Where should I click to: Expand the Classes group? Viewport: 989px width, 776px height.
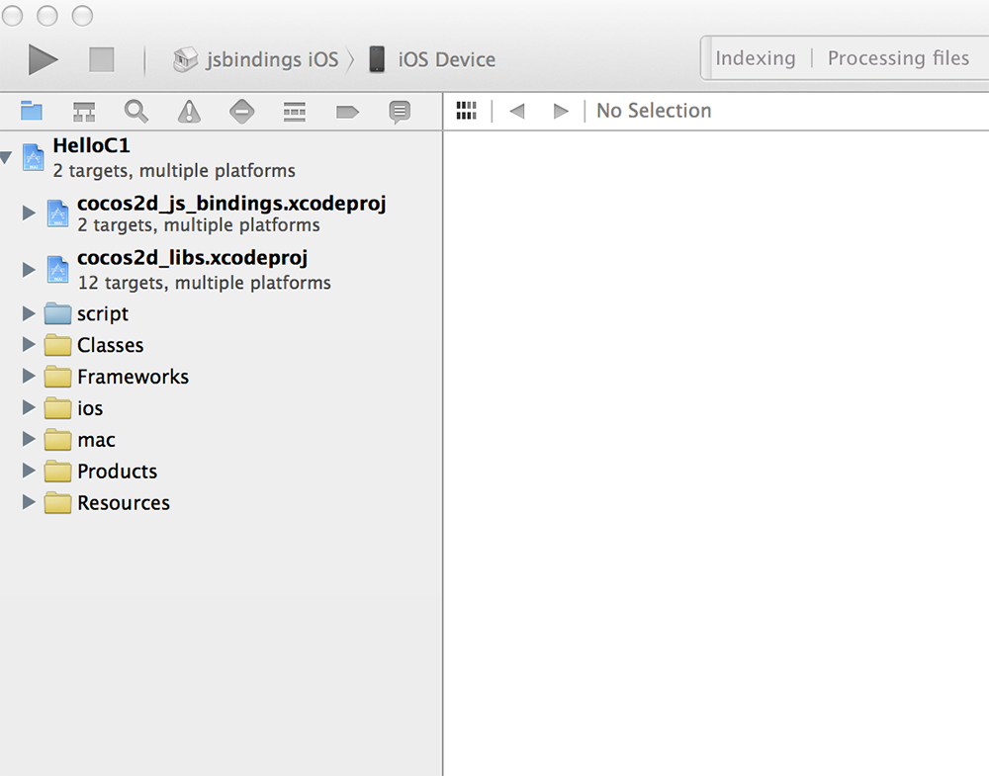pos(29,345)
